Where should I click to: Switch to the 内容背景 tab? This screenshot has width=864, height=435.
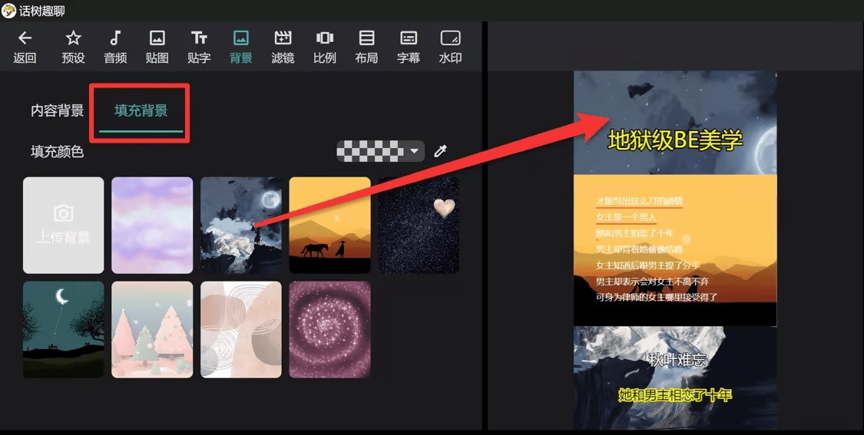[57, 110]
